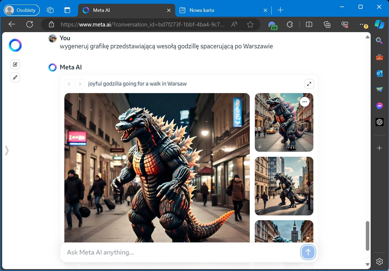Select the blue Godzilla with clock tower thumbnail
The height and width of the screenshot is (271, 389).
284,231
